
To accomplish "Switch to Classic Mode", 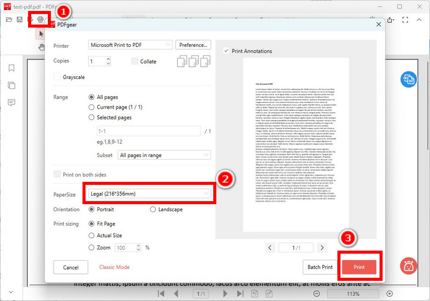I will (x=114, y=266).
